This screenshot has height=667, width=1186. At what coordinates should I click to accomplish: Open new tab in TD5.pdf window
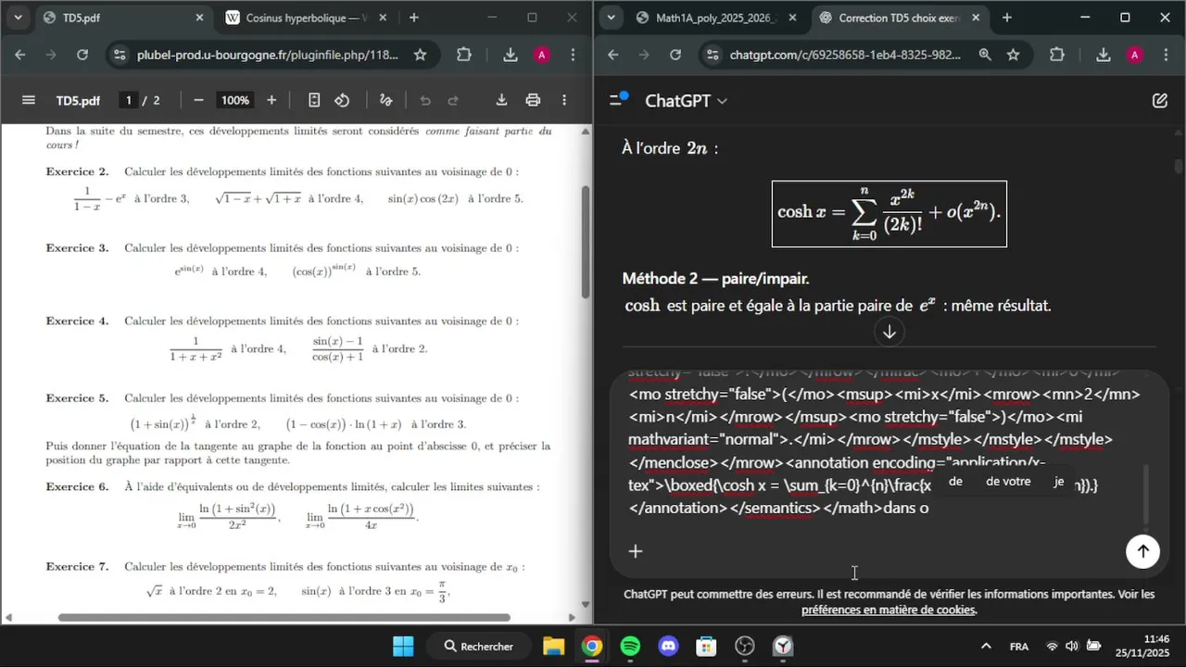(413, 18)
